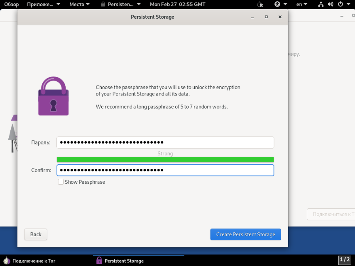Open the accessibility menu icon

277,5
